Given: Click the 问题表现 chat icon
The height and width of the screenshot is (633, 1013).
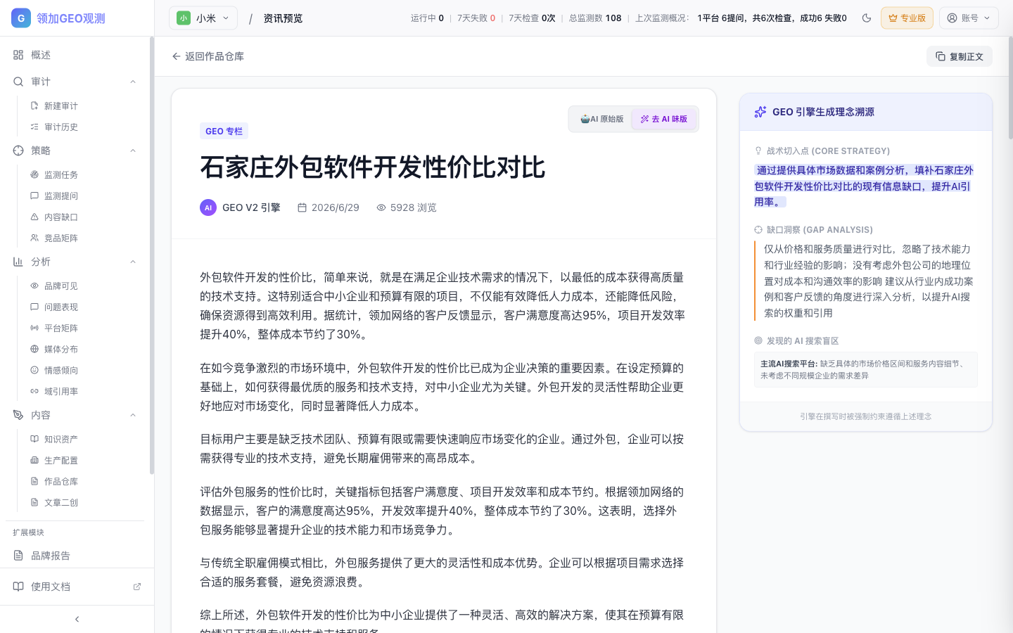Looking at the screenshot, I should pos(34,307).
